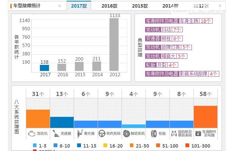Screen dimensions: 228x151
Task: Open 发动机 抖动 7个 fault tag
Action: [164, 30]
